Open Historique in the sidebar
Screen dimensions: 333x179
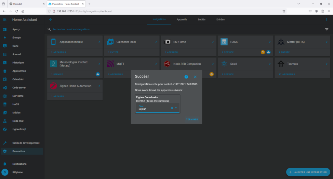(22, 62)
